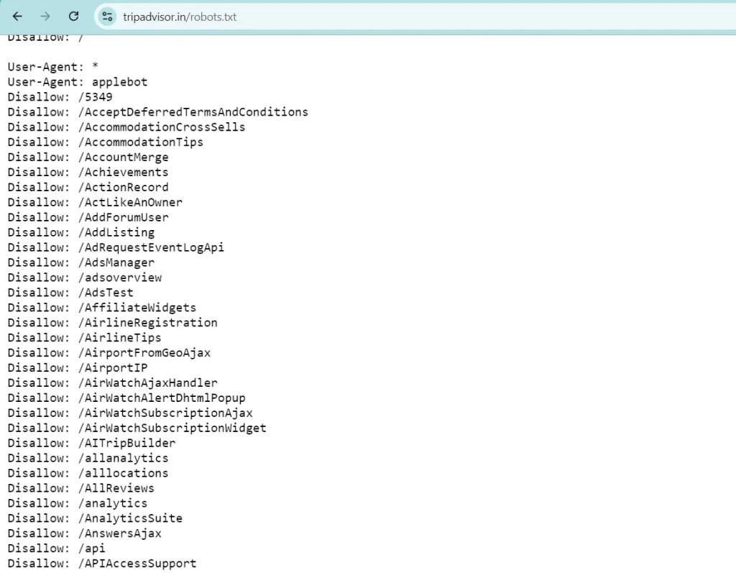Click the '/AirlineRegistration' line

pyautogui.click(x=112, y=322)
